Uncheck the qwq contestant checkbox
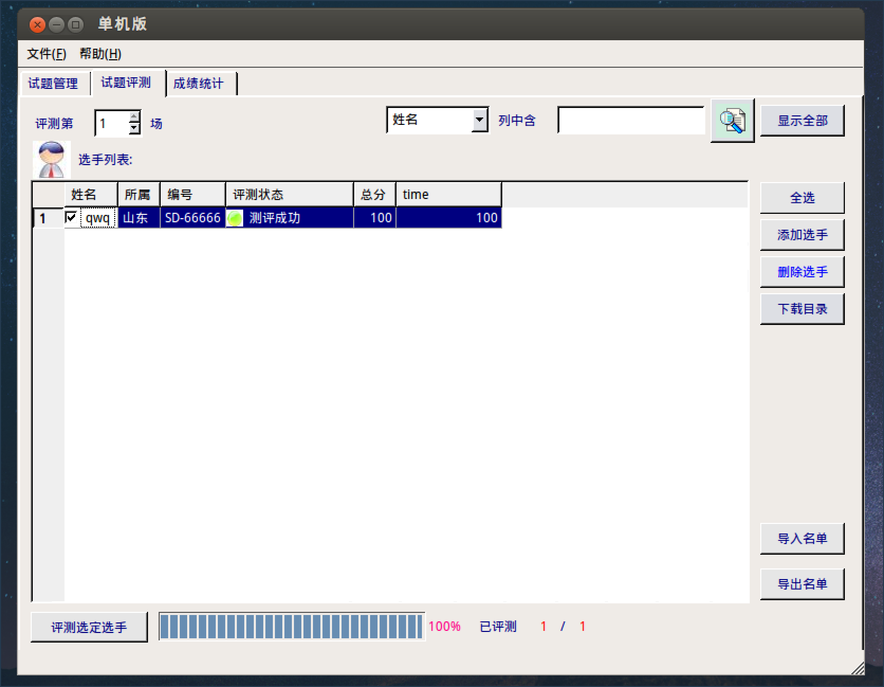Screen dimensions: 884x687 71,218
